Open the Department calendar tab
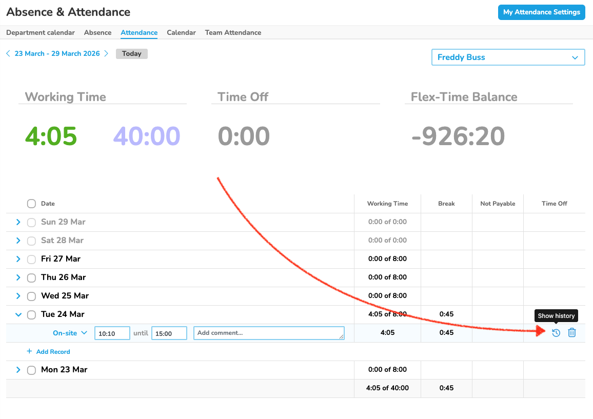This screenshot has width=593, height=419. (41, 32)
